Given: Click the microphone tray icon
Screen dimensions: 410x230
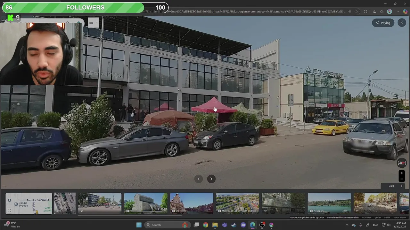Looking at the screenshot, I should click(361, 225).
